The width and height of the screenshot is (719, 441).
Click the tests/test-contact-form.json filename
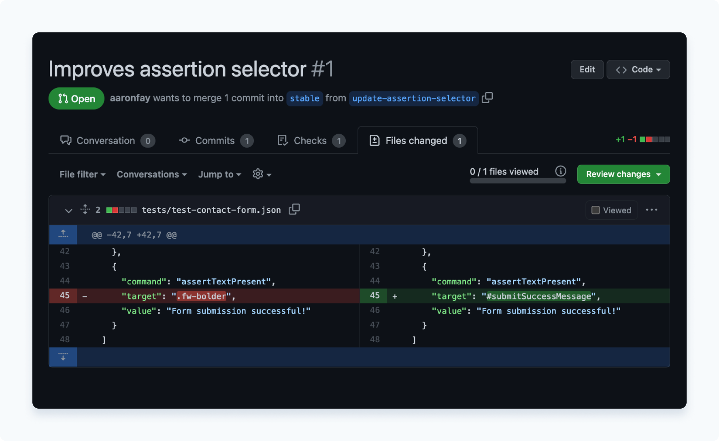tap(211, 210)
